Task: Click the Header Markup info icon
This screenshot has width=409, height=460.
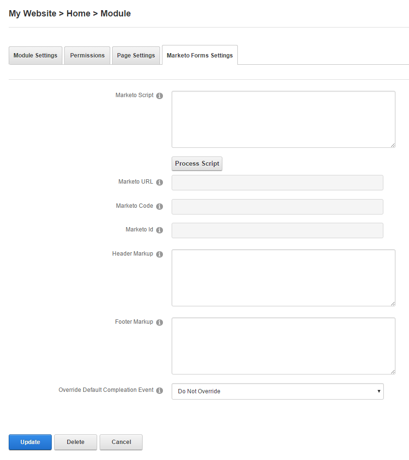Action: coord(160,254)
